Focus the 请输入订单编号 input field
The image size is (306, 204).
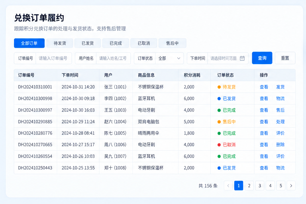pos(54,58)
